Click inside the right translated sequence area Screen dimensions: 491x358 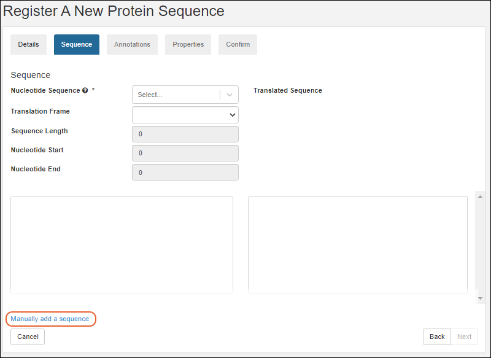[358, 244]
